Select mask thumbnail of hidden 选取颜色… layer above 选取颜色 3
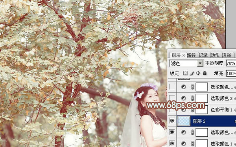 [202, 87]
